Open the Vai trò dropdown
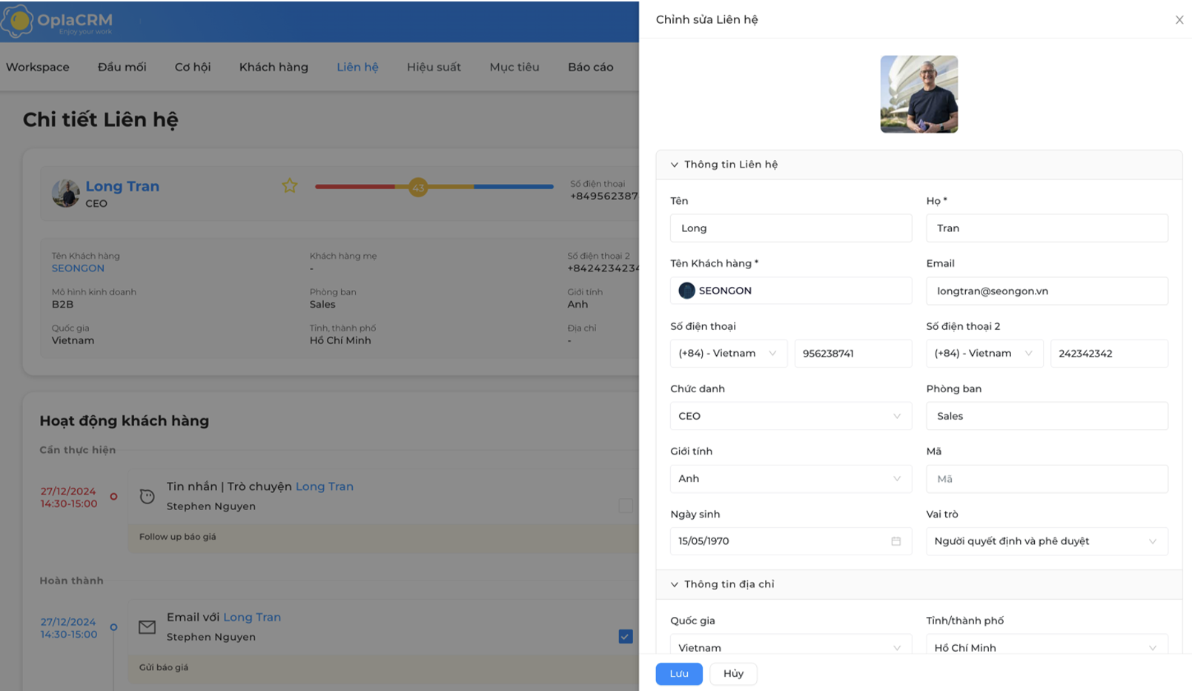 click(x=1047, y=541)
